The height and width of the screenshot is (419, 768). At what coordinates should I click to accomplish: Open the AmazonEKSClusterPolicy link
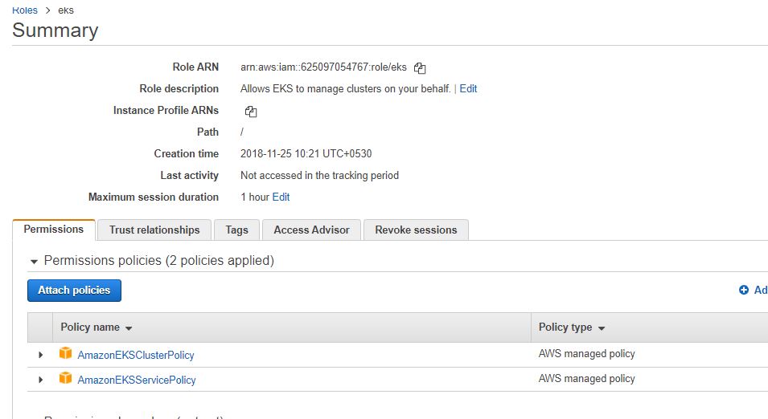(x=136, y=355)
